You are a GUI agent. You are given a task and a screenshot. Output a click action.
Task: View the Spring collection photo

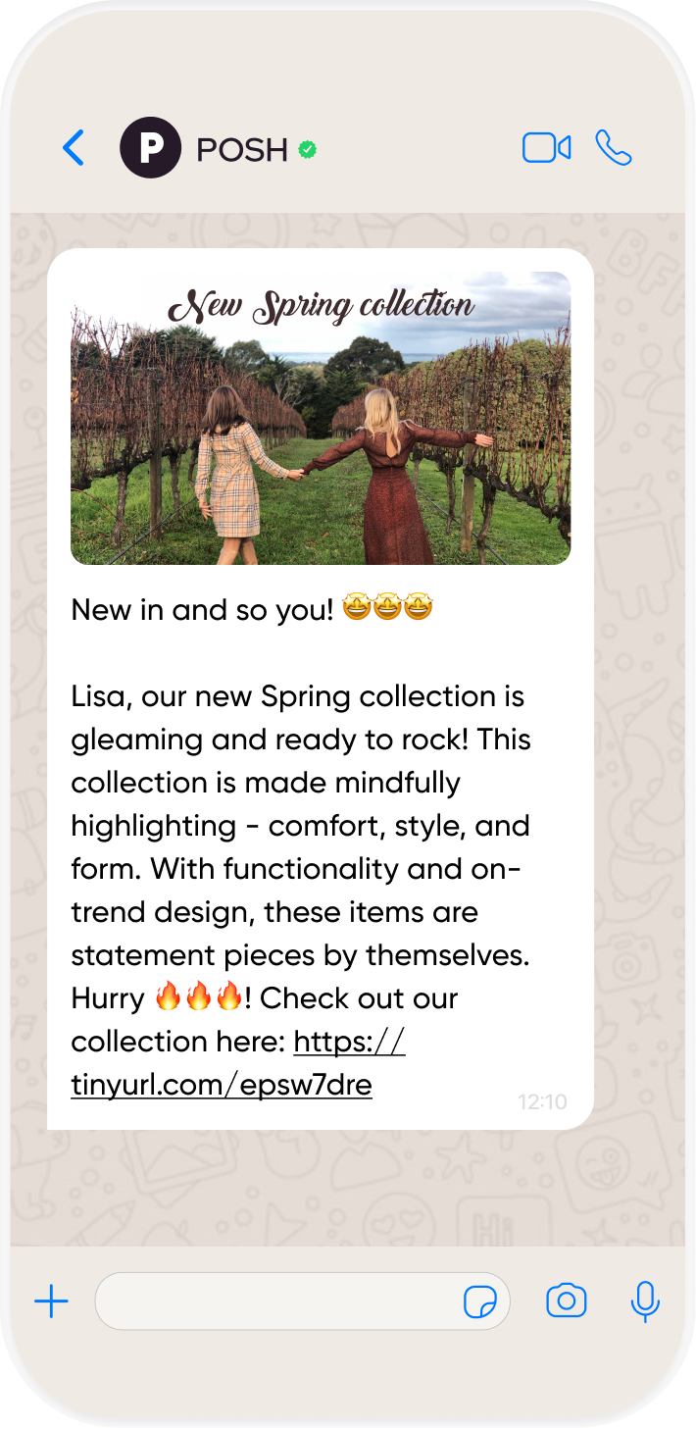click(321, 418)
